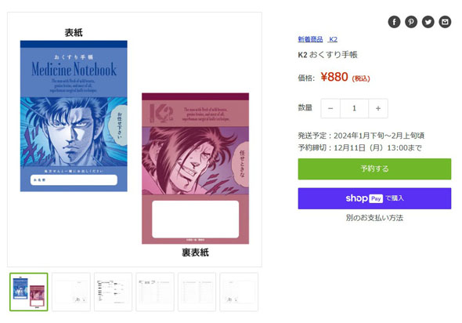Increase quantity with plus button
The width and height of the screenshot is (462, 323).
[378, 108]
